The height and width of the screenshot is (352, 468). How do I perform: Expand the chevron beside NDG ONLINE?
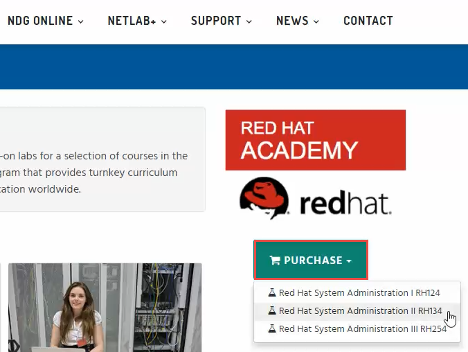click(x=80, y=21)
